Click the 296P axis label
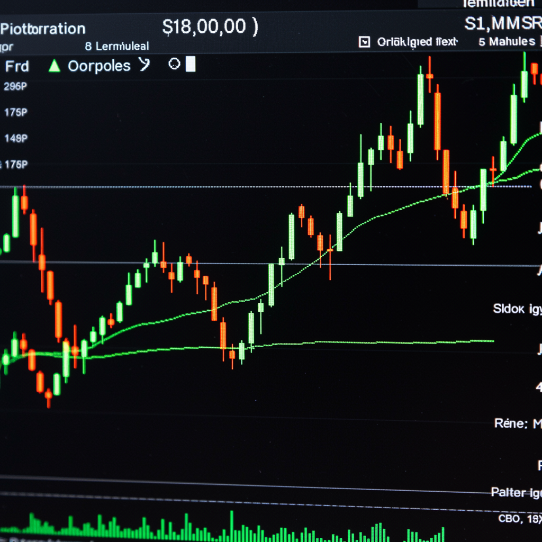542x542 pixels. (x=15, y=86)
